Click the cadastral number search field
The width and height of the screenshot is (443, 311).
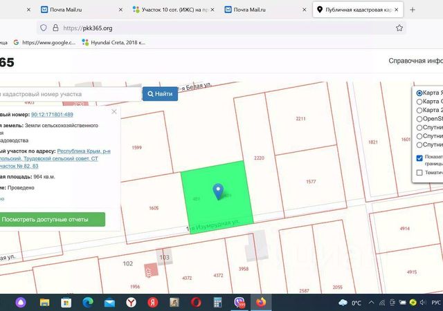[x=69, y=94]
